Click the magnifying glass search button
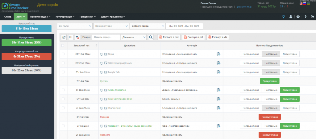 [x=151, y=37]
